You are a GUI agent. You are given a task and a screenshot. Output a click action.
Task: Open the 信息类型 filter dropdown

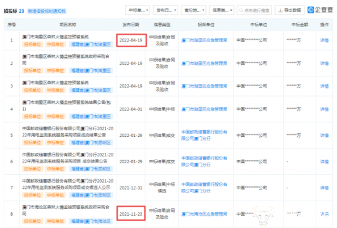[221, 10]
